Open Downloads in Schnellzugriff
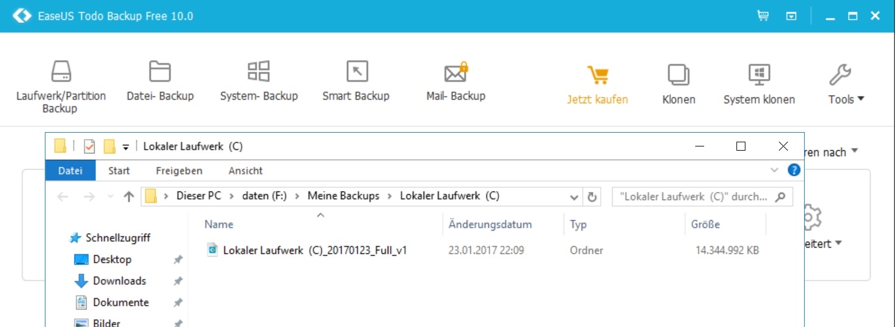The width and height of the screenshot is (895, 327). [119, 281]
